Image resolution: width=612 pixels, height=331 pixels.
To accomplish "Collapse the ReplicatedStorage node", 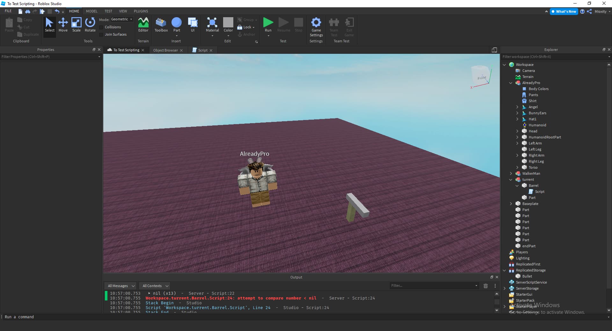I will 504,270.
